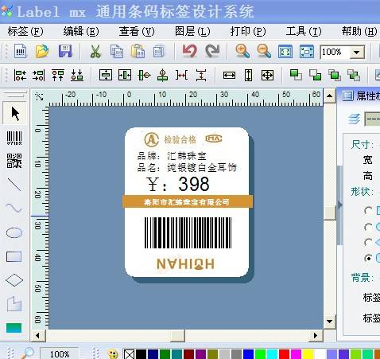Screen dimensions: 380x359
Task: Click vertical scrollbar up arrow
Action: pos(329,95)
